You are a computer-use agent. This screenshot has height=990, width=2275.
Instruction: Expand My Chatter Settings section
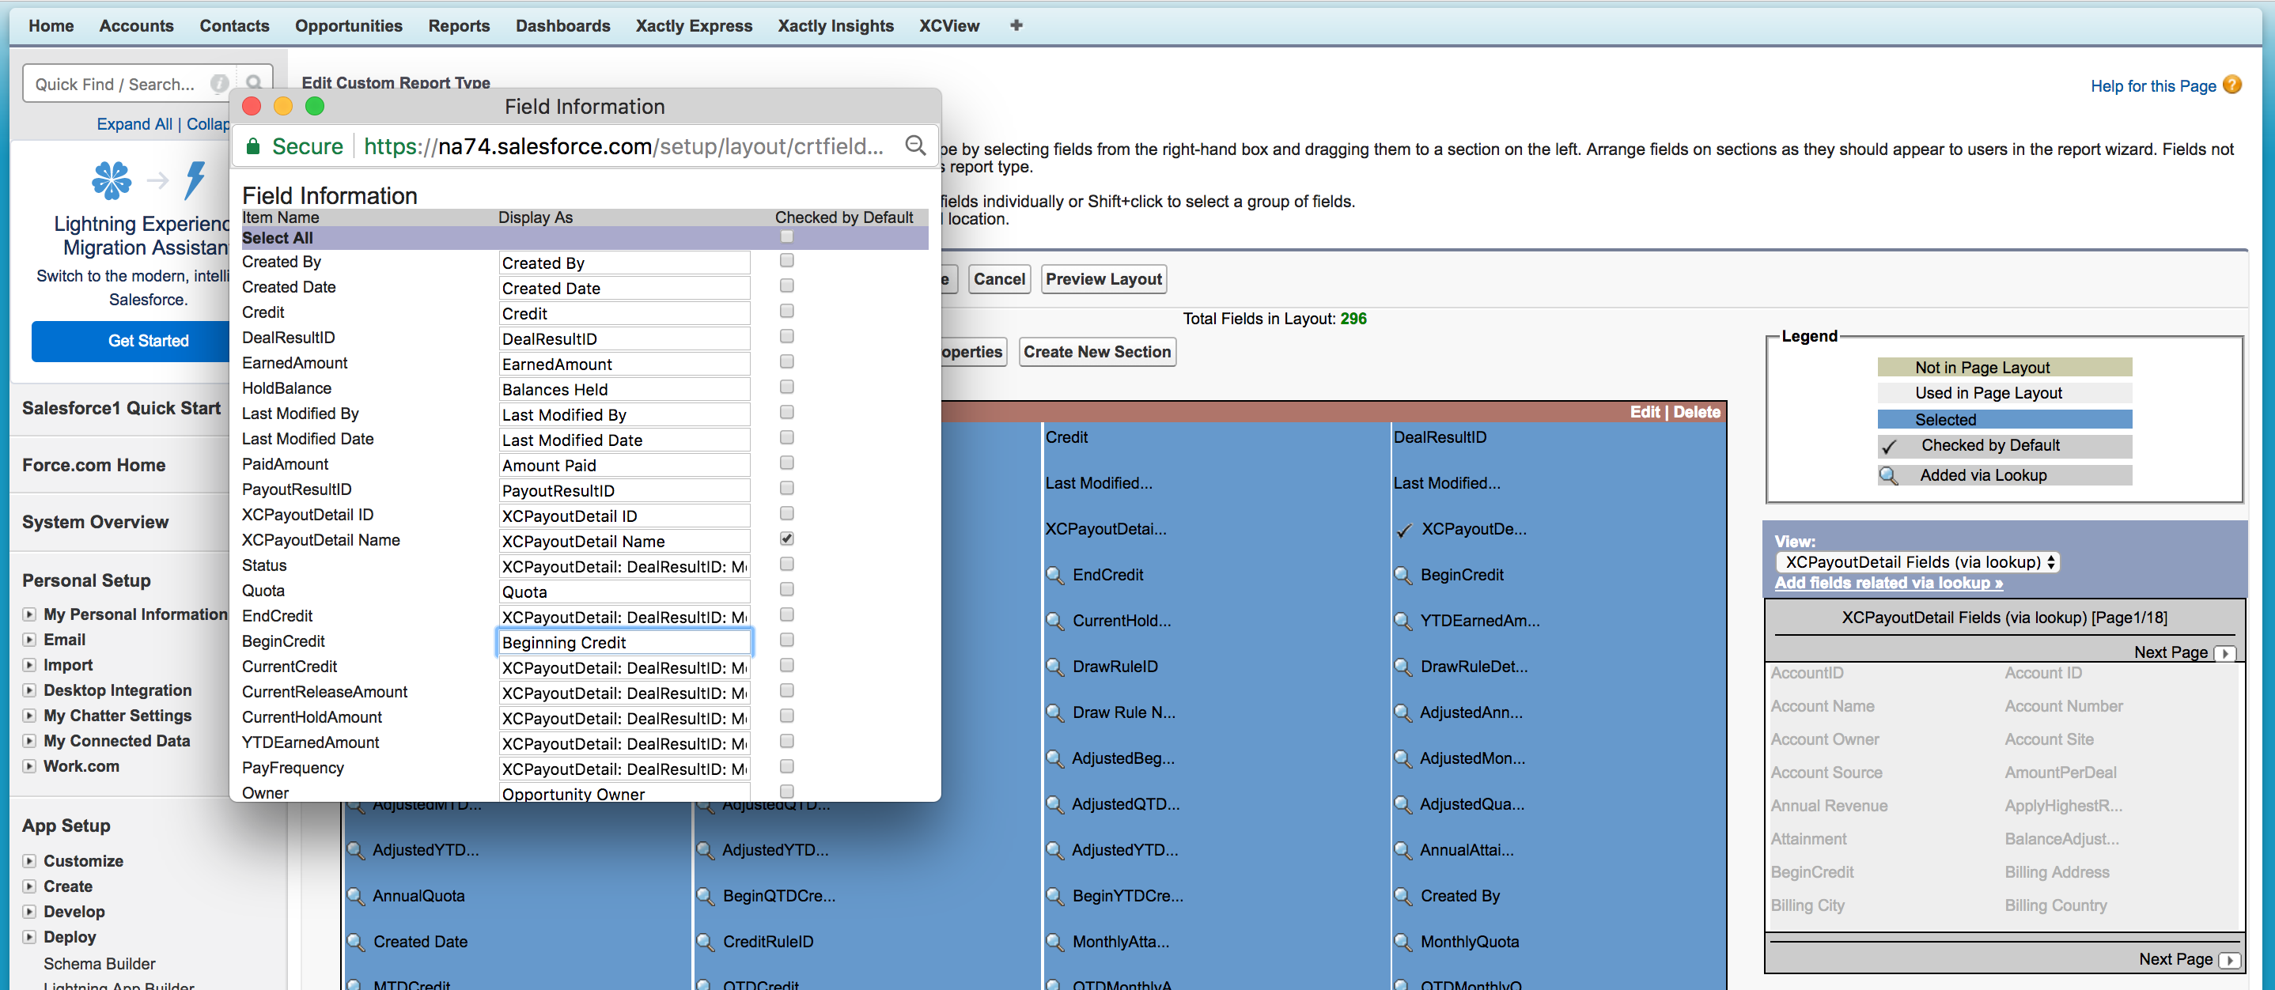pyautogui.click(x=29, y=716)
